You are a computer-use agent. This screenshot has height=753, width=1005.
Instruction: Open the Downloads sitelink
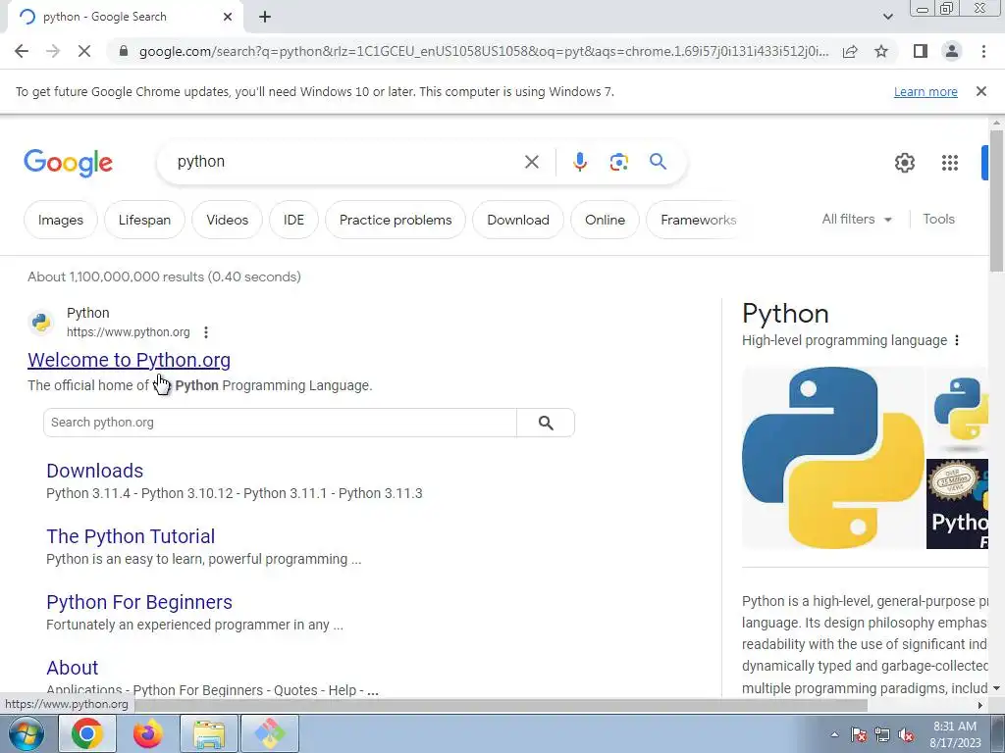(x=95, y=471)
